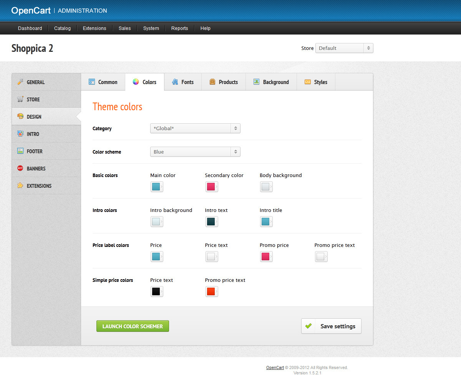Go to the Extensions sidebar section
Image resolution: width=461 pixels, height=384 pixels.
tap(46, 186)
